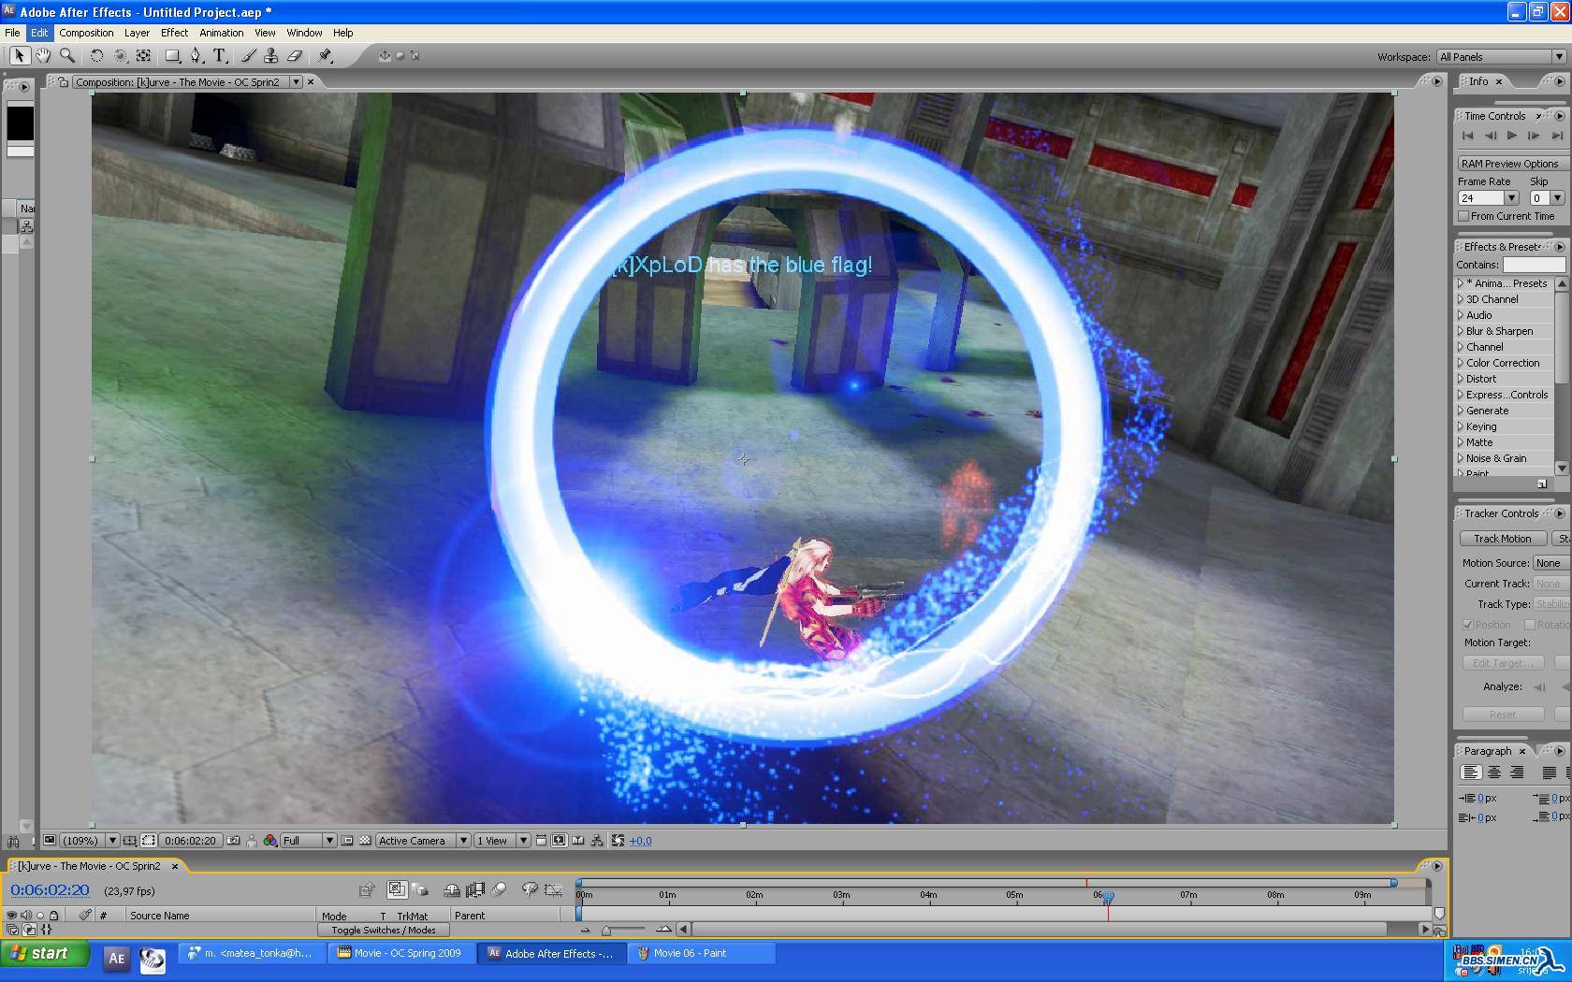Select the Rotation tool
Viewport: 1572px width, 982px height.
(96, 56)
